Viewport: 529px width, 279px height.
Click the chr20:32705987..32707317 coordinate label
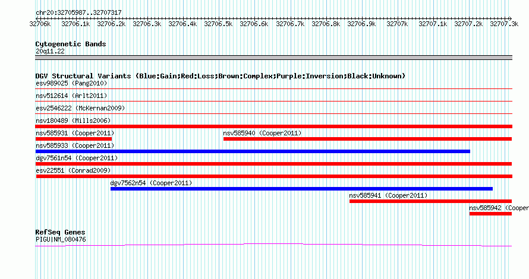pyautogui.click(x=78, y=12)
